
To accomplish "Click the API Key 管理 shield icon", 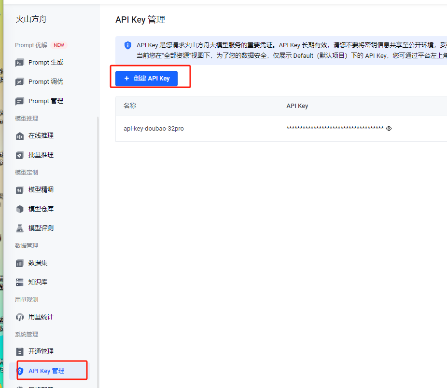I will click(x=20, y=371).
